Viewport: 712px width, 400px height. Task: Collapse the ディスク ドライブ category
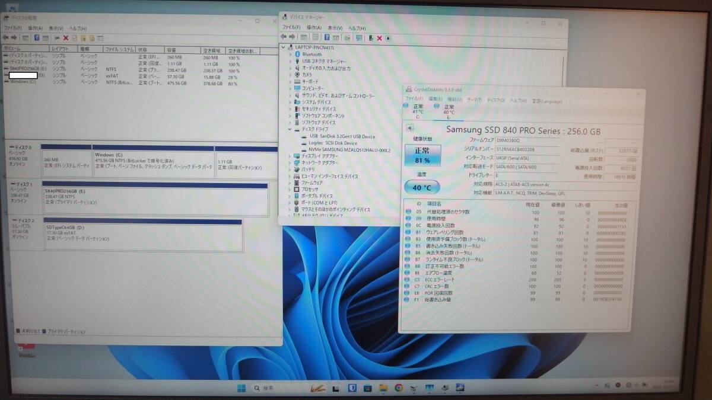[x=290, y=129]
